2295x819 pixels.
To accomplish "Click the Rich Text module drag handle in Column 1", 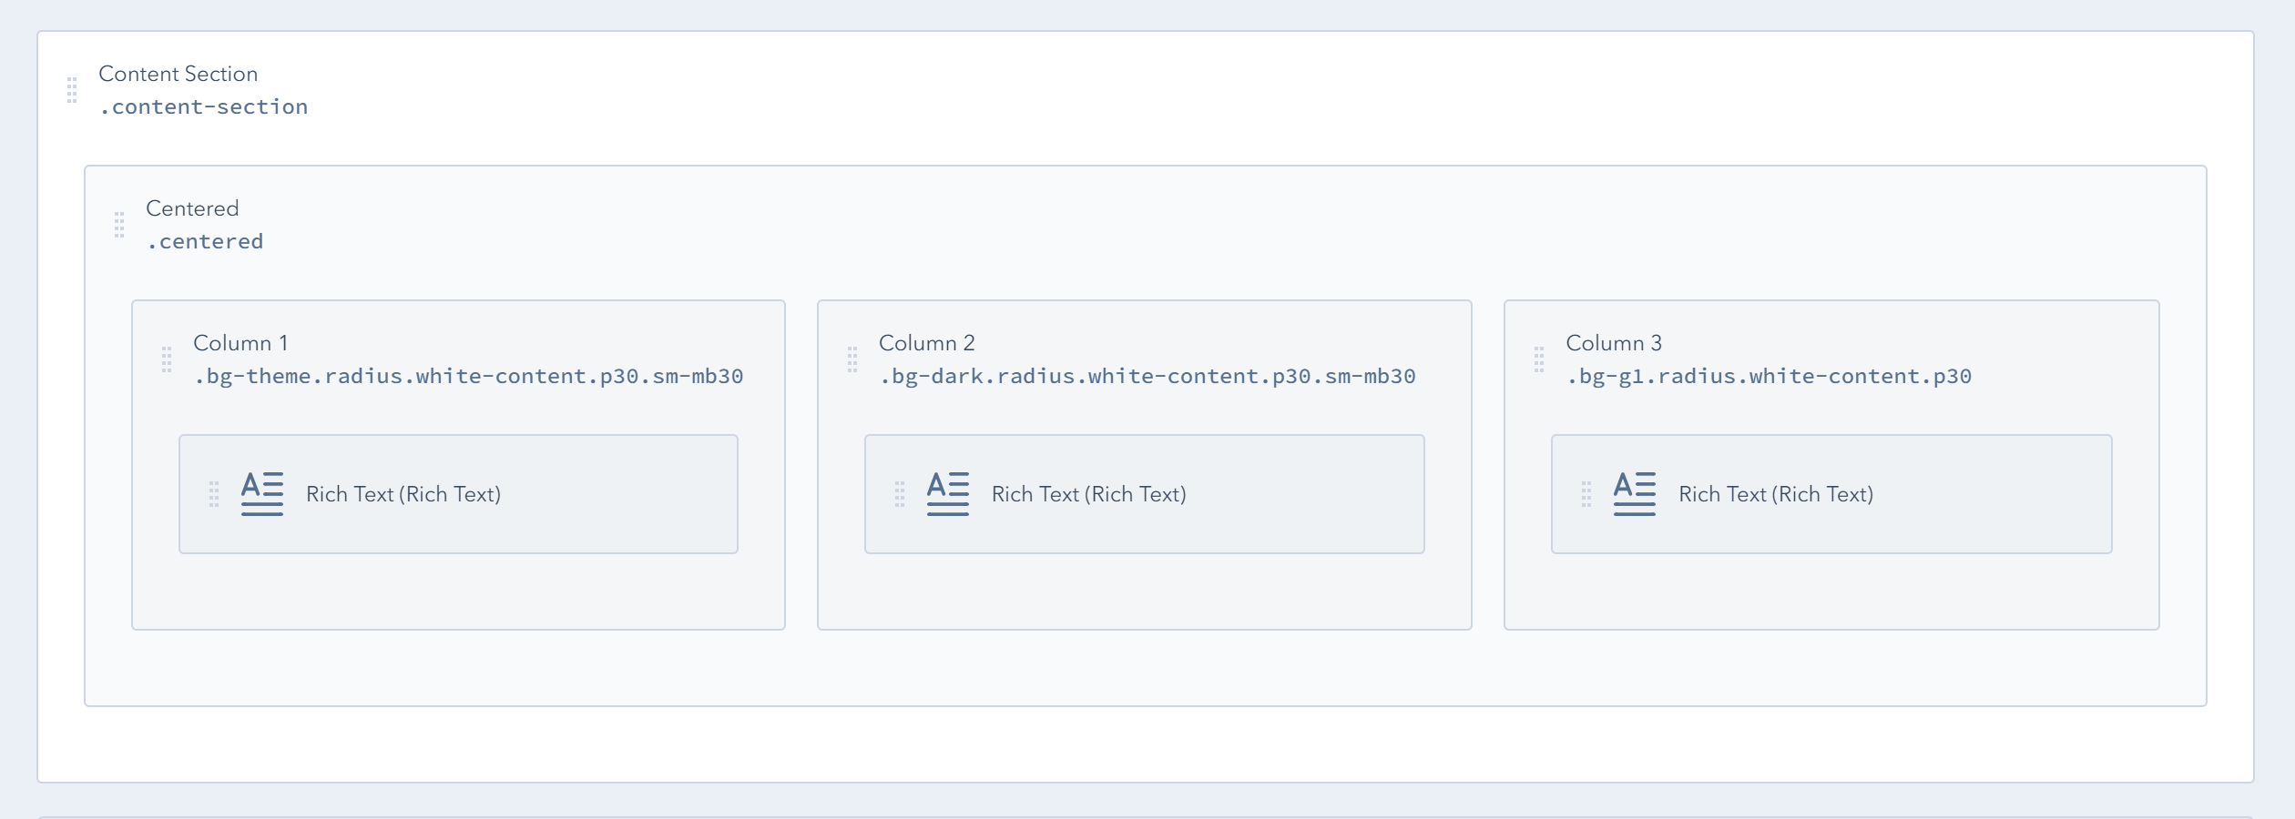I will tap(214, 494).
